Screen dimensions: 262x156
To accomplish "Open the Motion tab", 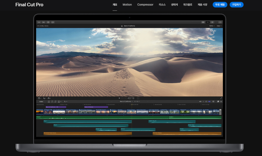I will [127, 5].
